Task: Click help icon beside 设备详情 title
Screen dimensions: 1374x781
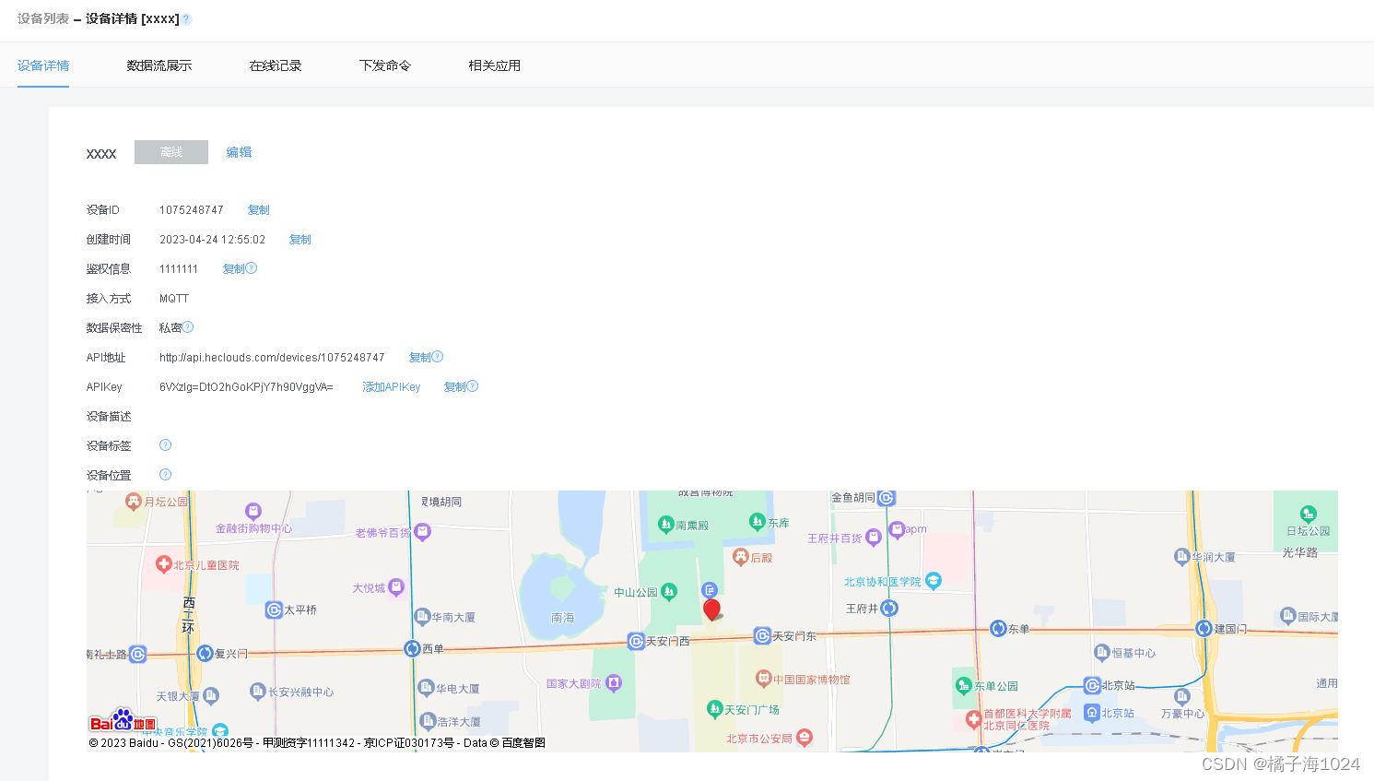Action: (186, 19)
